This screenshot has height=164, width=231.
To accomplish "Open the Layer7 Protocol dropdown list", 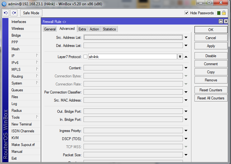I will point(180,57).
